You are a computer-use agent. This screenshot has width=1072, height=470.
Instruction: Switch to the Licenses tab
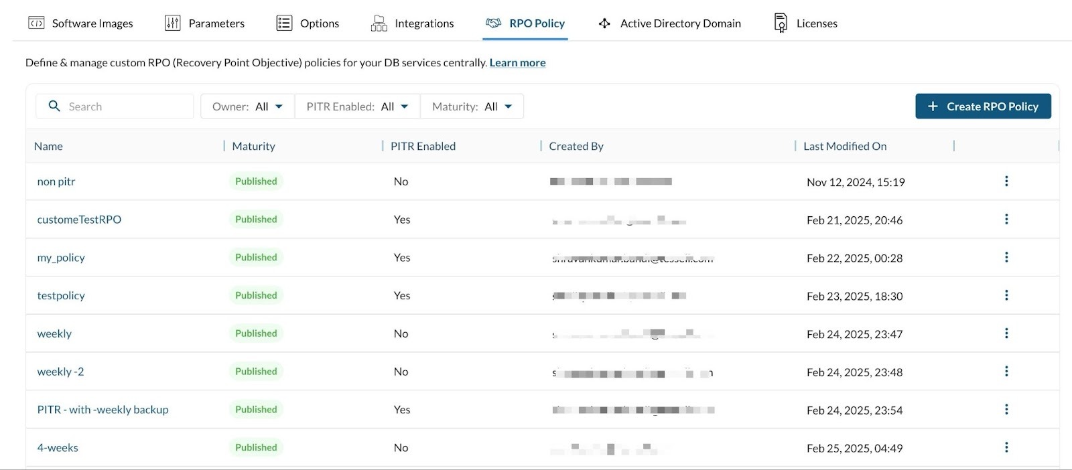816,23
